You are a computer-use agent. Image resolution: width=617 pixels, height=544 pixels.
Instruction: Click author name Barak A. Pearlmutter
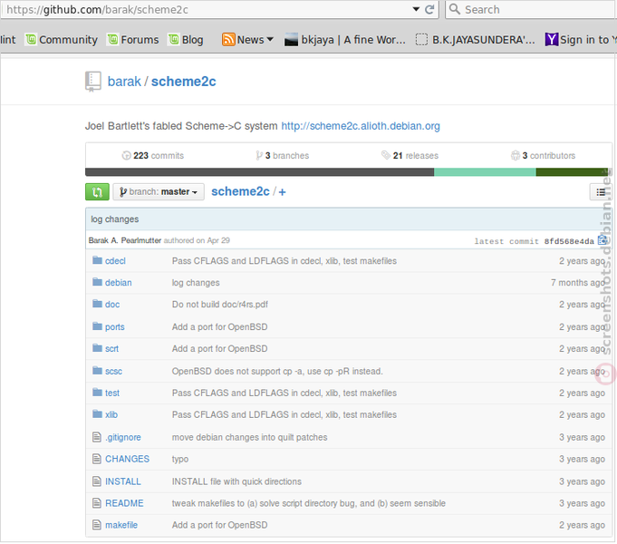pos(125,240)
